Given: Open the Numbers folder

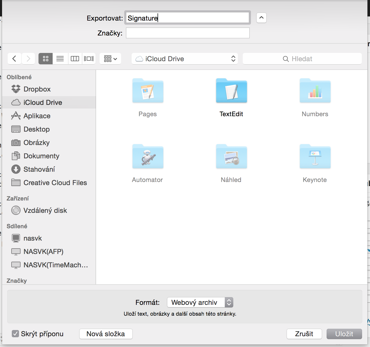Looking at the screenshot, I should [x=315, y=98].
